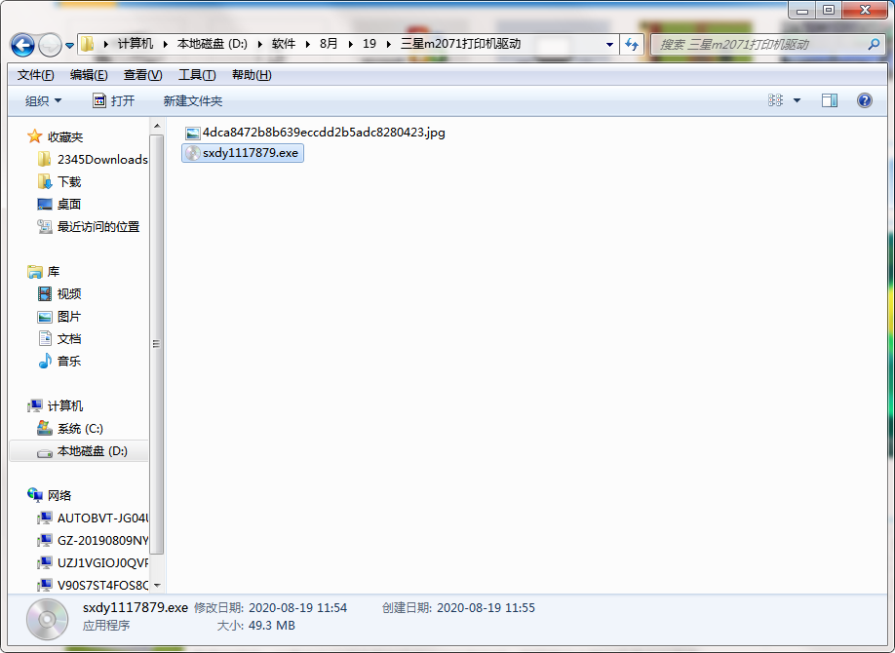The width and height of the screenshot is (895, 653).
Task: Click the folder icon in the address bar
Action: tap(88, 44)
